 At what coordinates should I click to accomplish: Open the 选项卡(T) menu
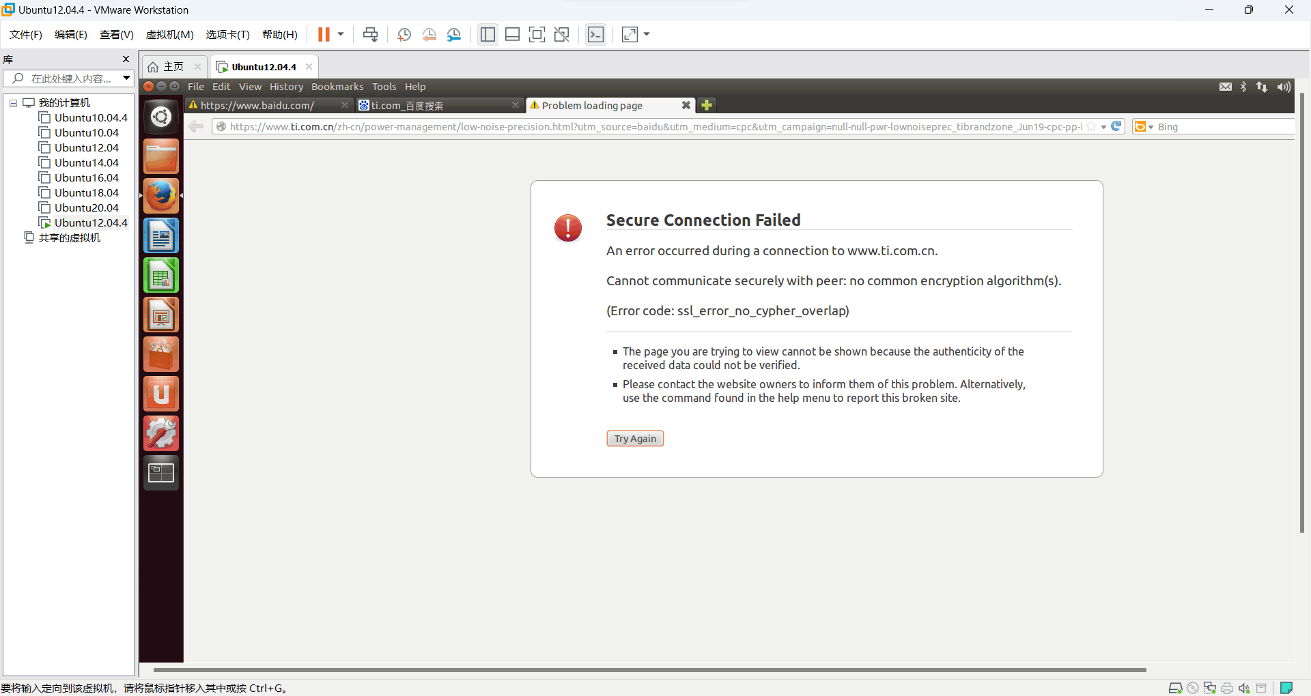228,34
